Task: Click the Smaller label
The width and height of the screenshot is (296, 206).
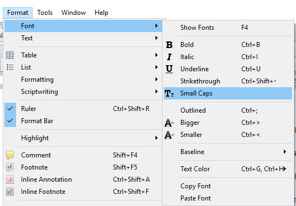Action: (x=191, y=135)
